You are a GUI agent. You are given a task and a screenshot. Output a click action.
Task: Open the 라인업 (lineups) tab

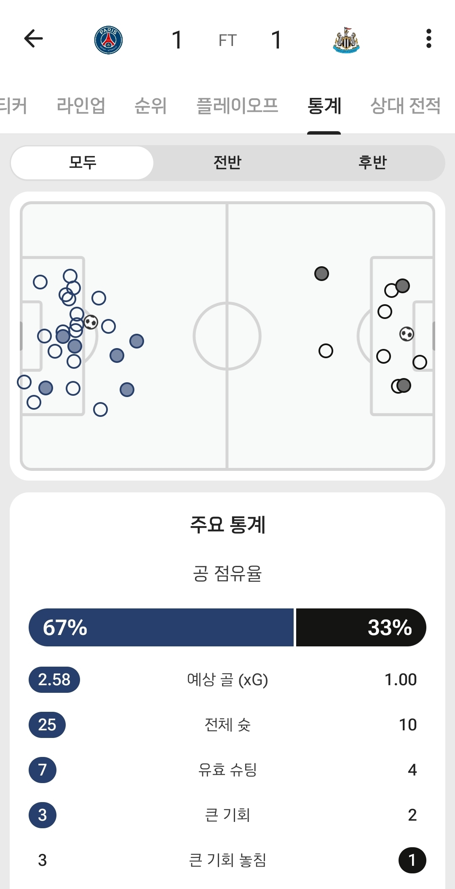[81, 105]
